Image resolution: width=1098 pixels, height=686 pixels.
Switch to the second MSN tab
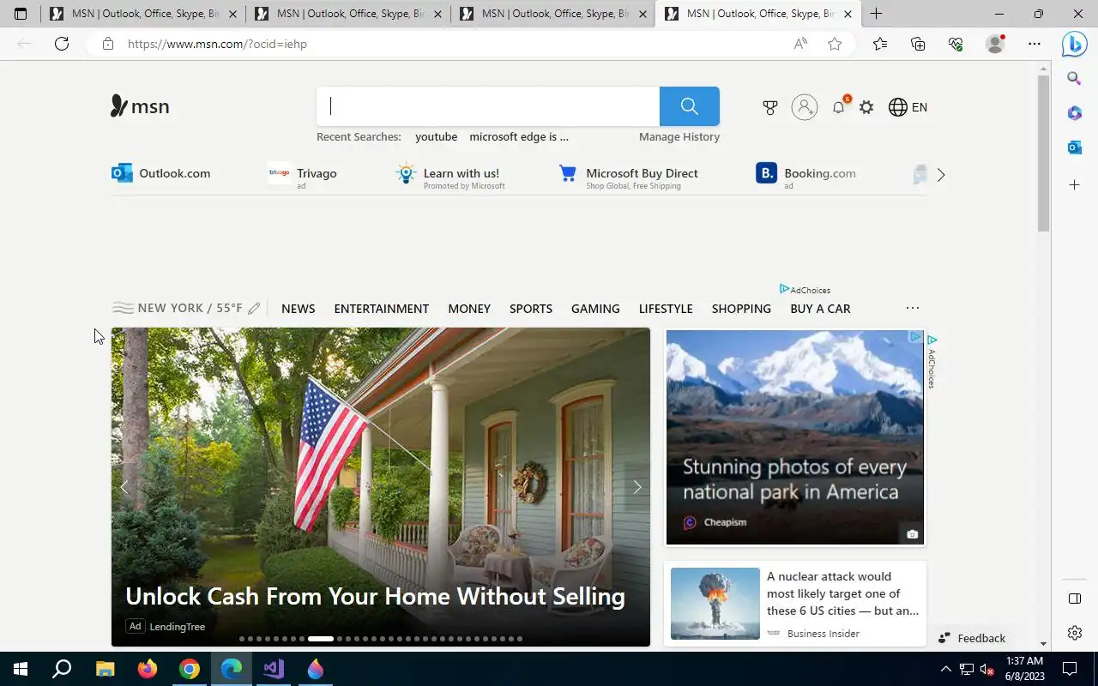point(347,14)
